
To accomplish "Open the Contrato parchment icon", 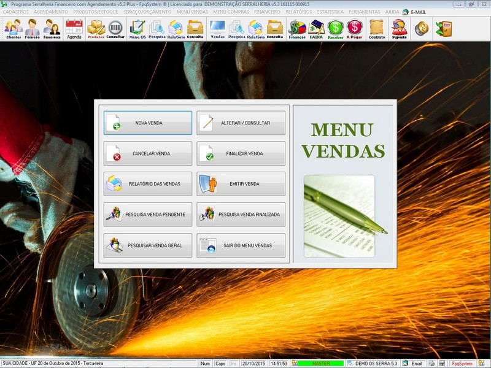I will click(377, 29).
